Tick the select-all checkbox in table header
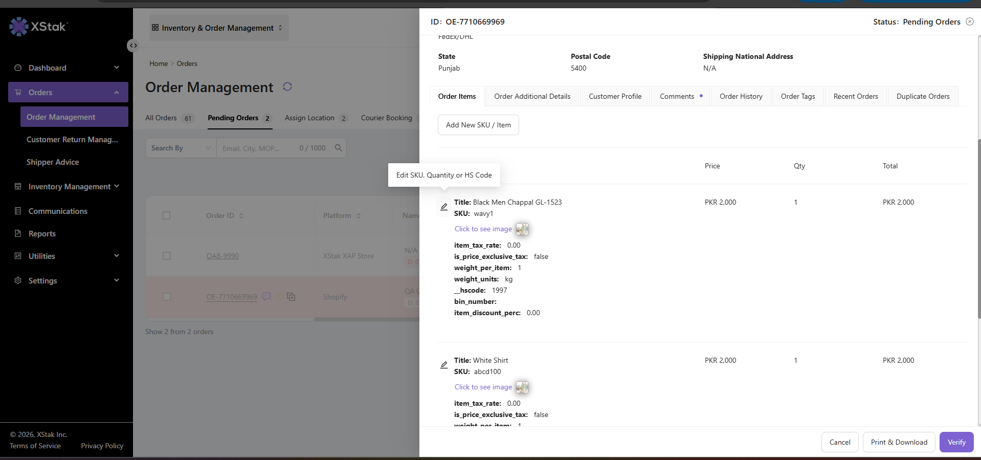The height and width of the screenshot is (460, 981). [166, 215]
